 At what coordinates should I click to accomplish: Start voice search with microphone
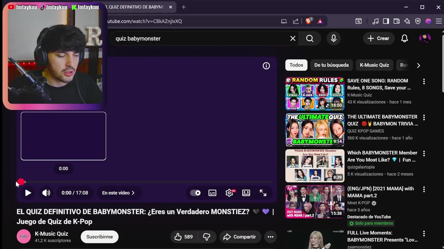[x=334, y=38]
